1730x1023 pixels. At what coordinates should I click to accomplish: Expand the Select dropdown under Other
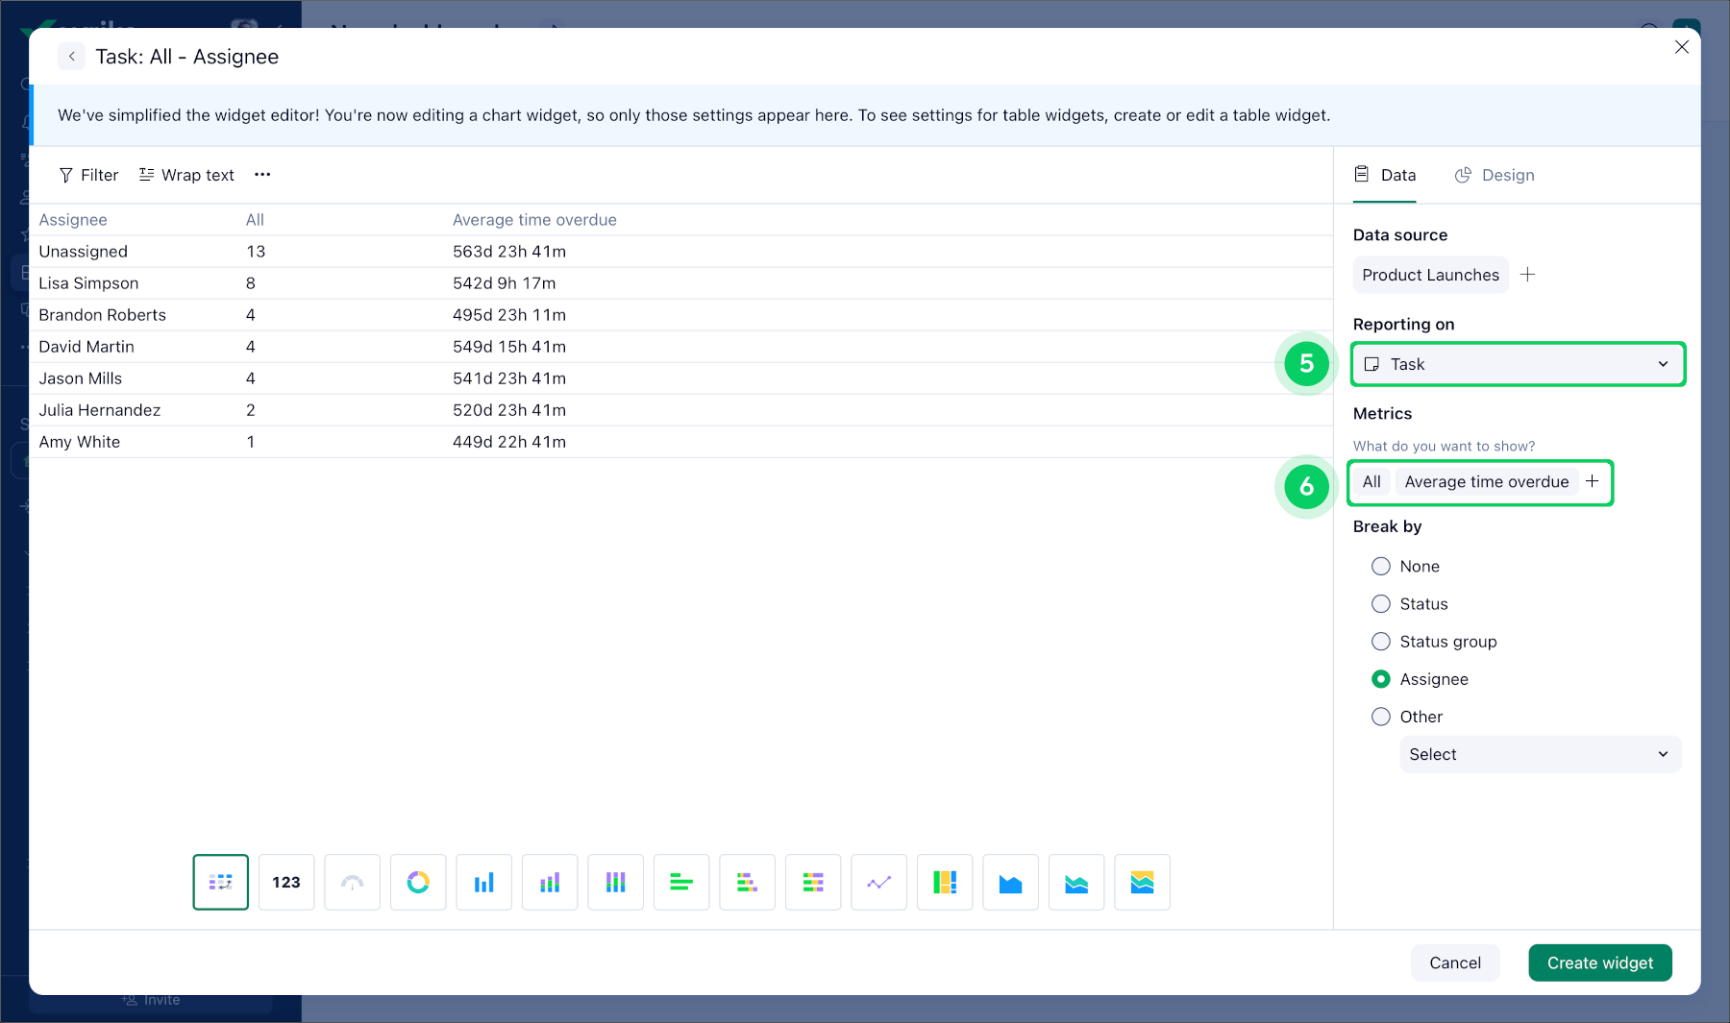coord(1540,754)
